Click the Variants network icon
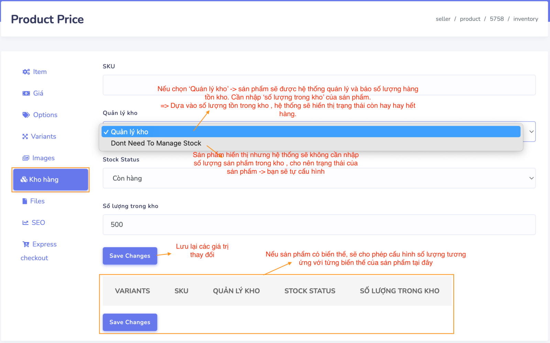This screenshot has height=343, width=550. pos(25,137)
